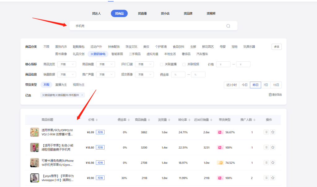Clear all filters via 清空筛选
Viewport: 317px width, 187px height.
[275, 95]
